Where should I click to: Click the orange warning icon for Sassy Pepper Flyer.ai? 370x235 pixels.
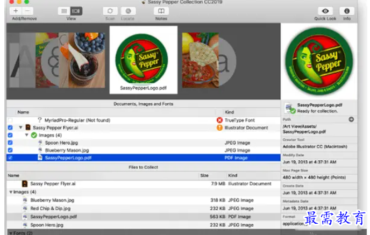(219, 127)
